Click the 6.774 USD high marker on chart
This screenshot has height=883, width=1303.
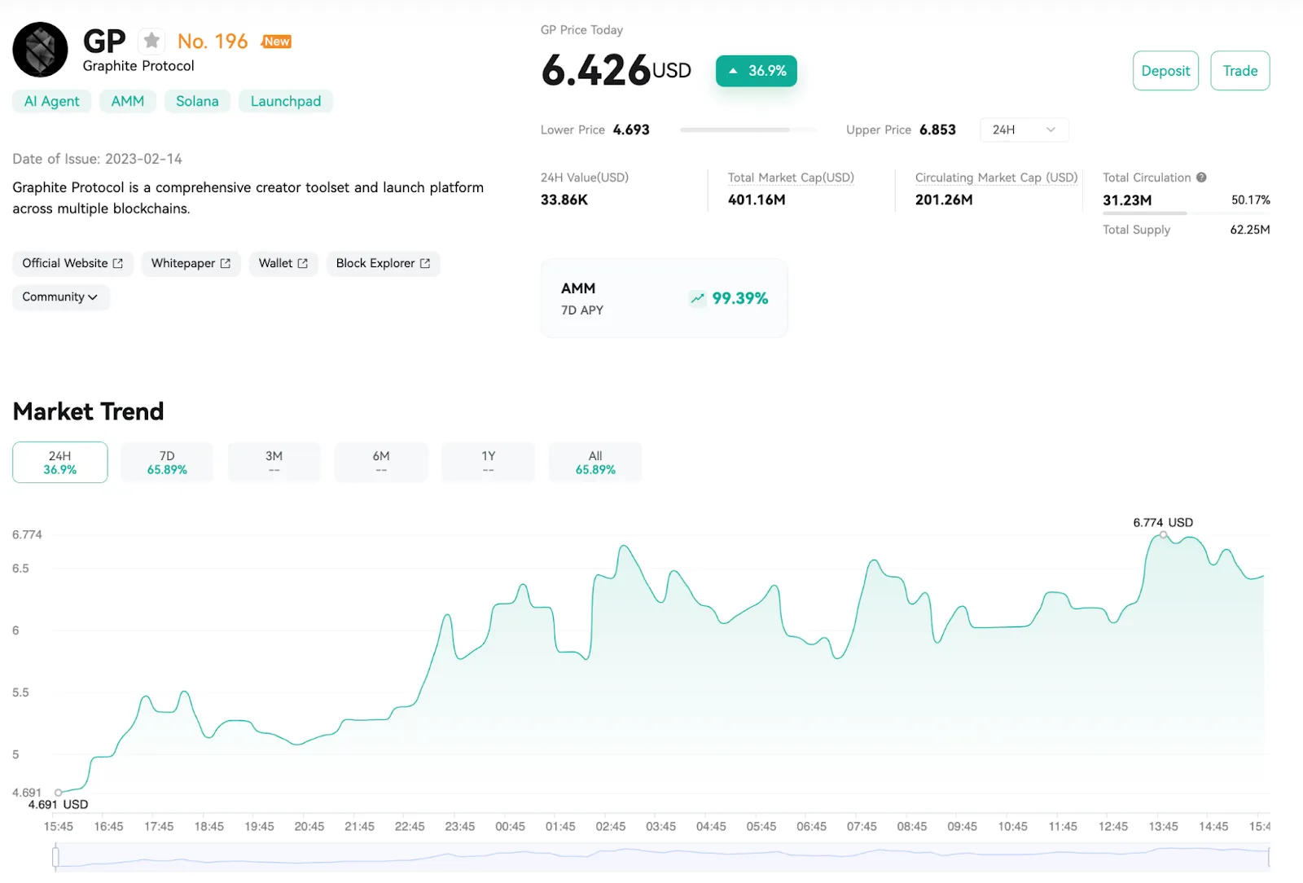coord(1164,535)
